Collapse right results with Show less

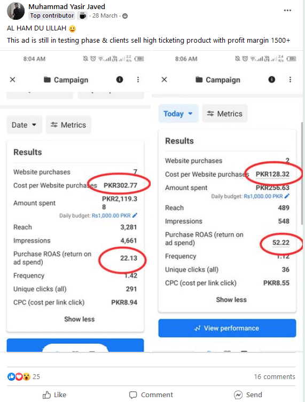pos(231,299)
